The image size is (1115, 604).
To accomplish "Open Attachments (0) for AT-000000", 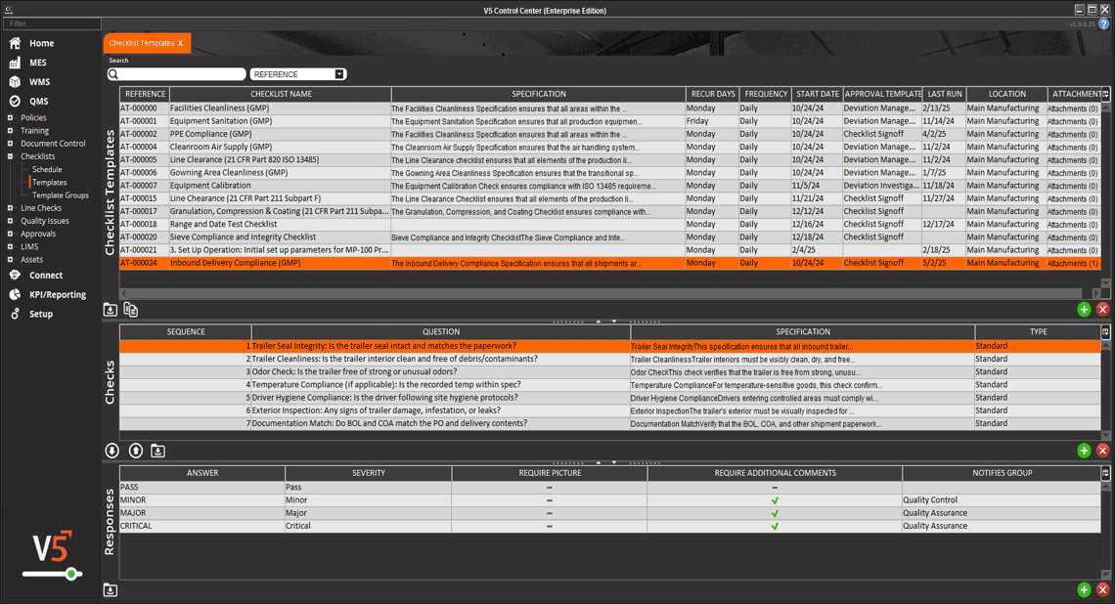I will point(1072,108).
